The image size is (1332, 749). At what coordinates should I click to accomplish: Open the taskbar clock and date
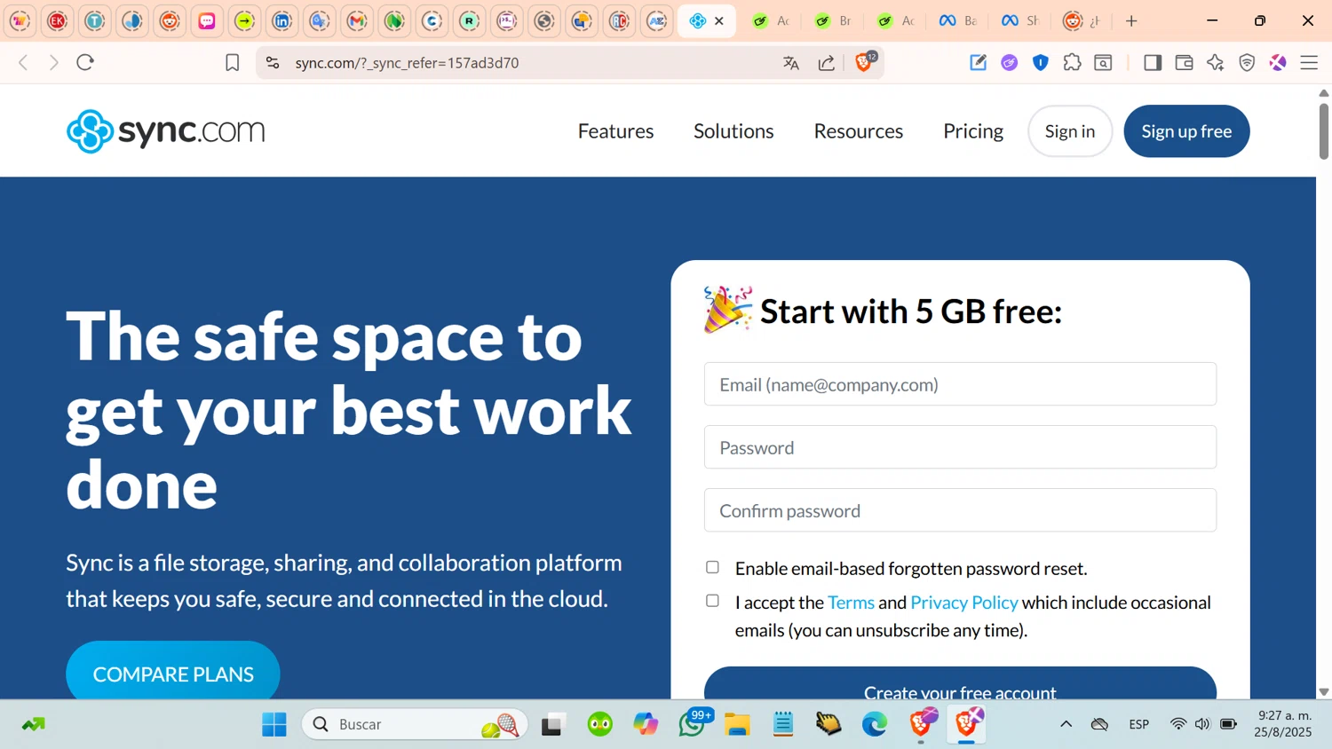(1284, 724)
